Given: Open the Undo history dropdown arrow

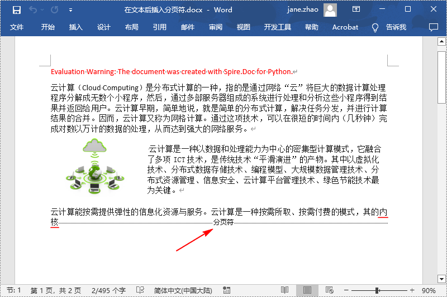Looking at the screenshot, I should 42,10.
